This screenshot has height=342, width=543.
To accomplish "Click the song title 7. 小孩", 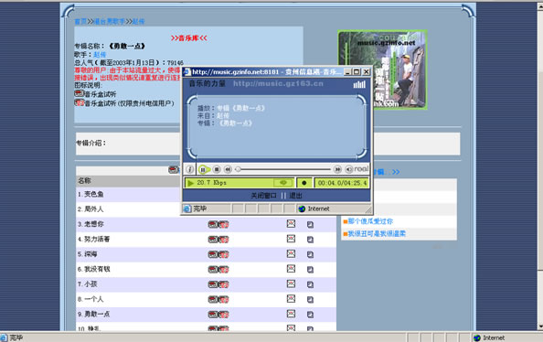I will coord(87,284).
